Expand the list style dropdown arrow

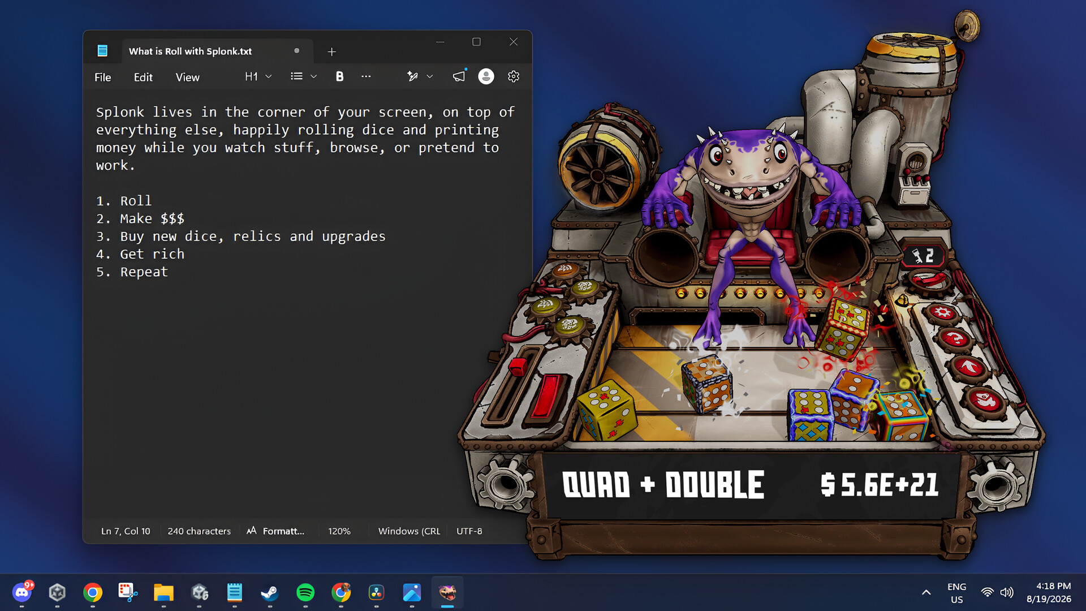pos(314,76)
